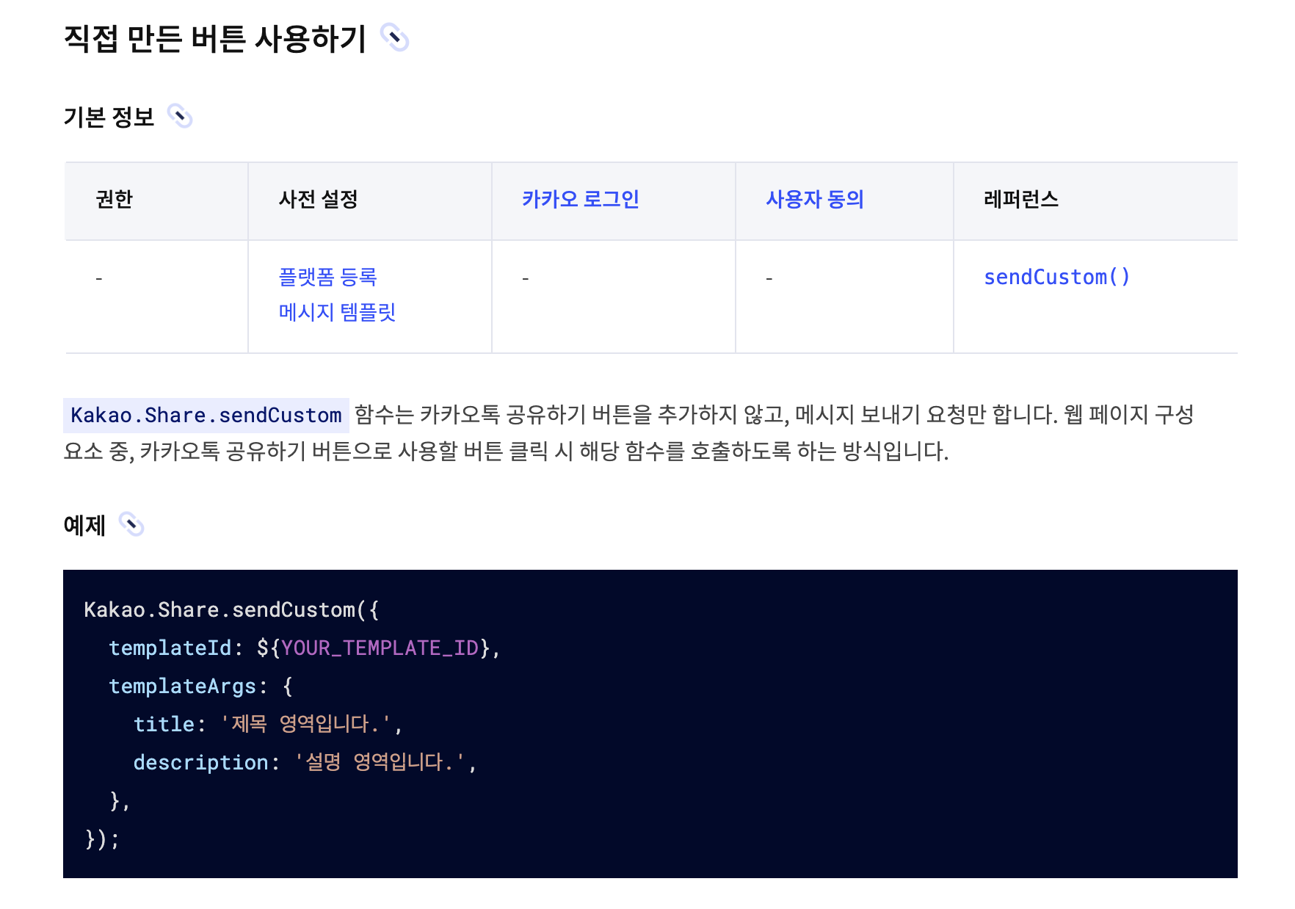The height and width of the screenshot is (909, 1295).
Task: Click the Kakao.Share.sendCustom({ code line
Action: pyautogui.click(x=231, y=609)
